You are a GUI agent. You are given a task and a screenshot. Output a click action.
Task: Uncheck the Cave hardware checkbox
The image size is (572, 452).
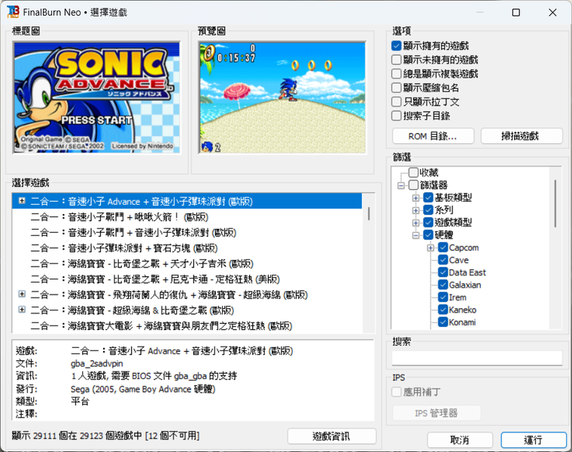[x=443, y=260]
